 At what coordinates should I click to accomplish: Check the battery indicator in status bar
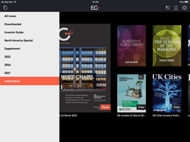pos(187,2)
